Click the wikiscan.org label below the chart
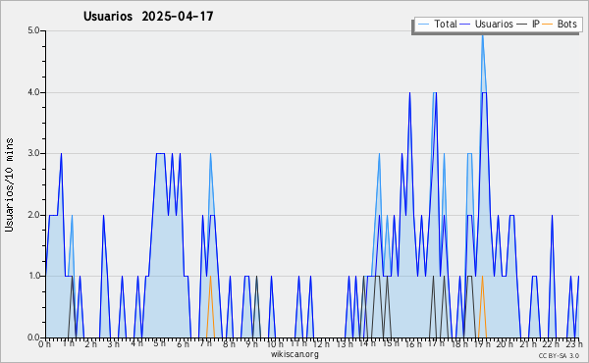The width and height of the screenshot is (589, 363). point(294,354)
